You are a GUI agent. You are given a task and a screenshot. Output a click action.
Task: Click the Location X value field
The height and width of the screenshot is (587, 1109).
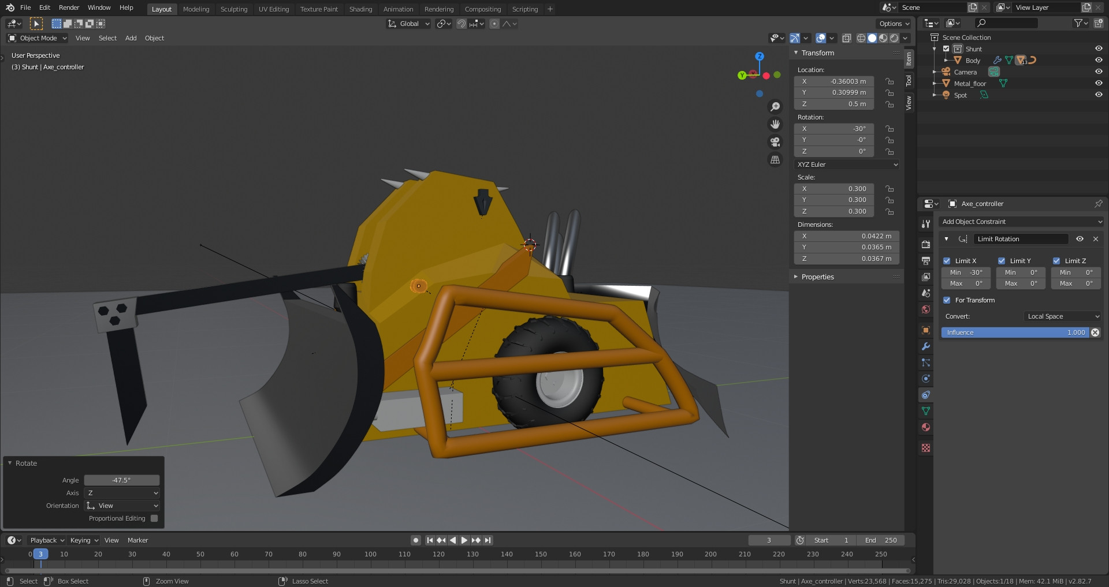tap(834, 81)
